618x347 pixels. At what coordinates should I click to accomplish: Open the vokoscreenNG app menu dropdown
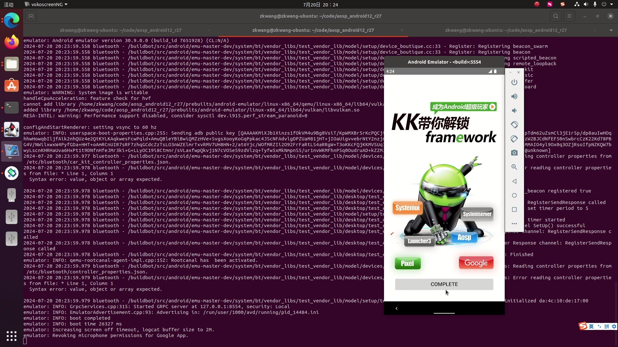click(46, 4)
